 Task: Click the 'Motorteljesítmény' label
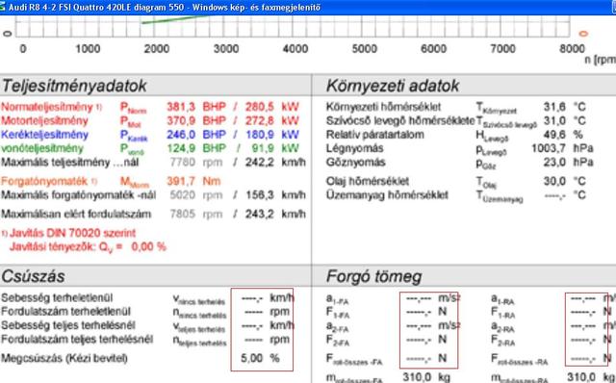44,120
